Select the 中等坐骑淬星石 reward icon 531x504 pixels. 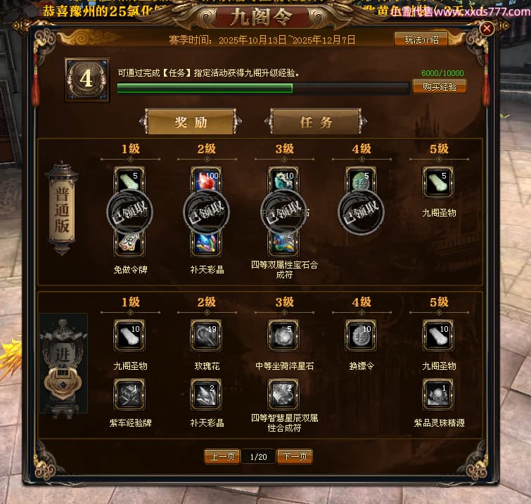283,335
